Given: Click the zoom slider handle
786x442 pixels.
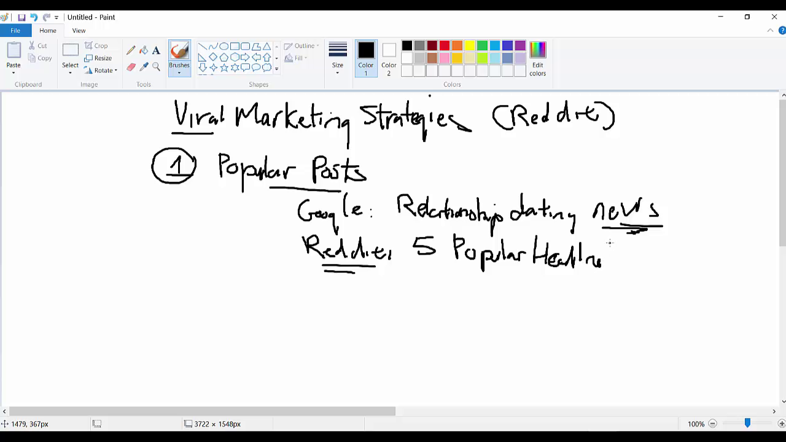Looking at the screenshot, I should coord(747,423).
